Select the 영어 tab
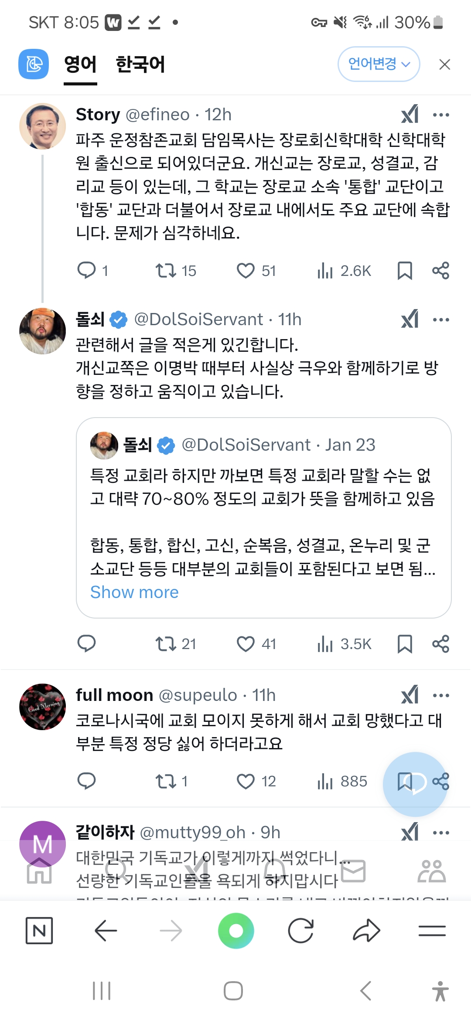The width and height of the screenshot is (471, 1020). [80, 65]
